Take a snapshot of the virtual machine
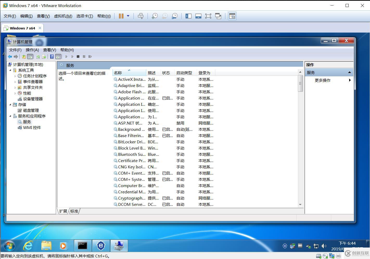 155,16
